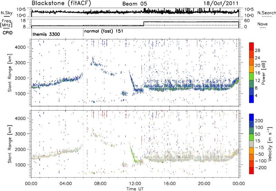The height and width of the screenshot is (191, 276).
Task: Click the 'Velocity [m s-1]' colorbar title
Action: coord(270,144)
